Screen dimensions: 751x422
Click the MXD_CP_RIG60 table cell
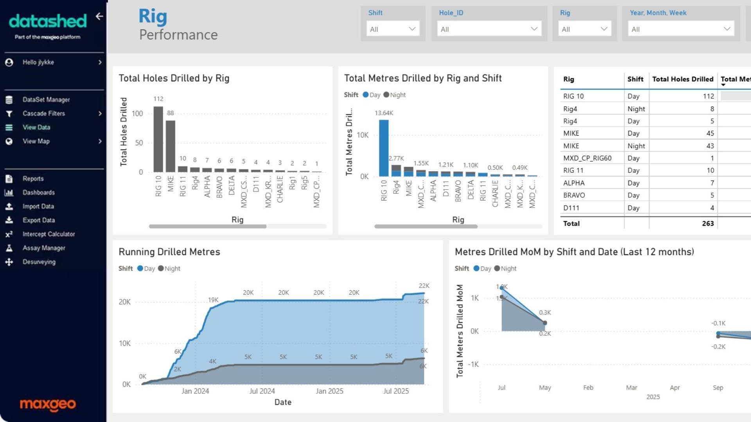click(x=587, y=158)
